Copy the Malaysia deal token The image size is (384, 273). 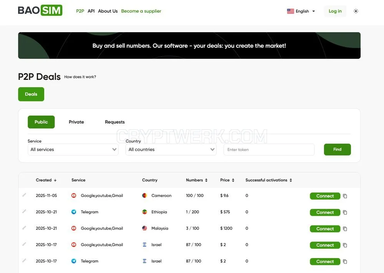click(345, 229)
